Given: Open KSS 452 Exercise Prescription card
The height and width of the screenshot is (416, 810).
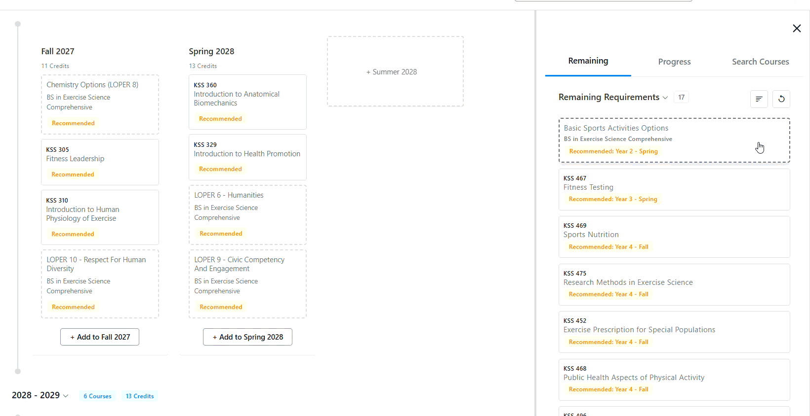Looking at the screenshot, I should (674, 332).
